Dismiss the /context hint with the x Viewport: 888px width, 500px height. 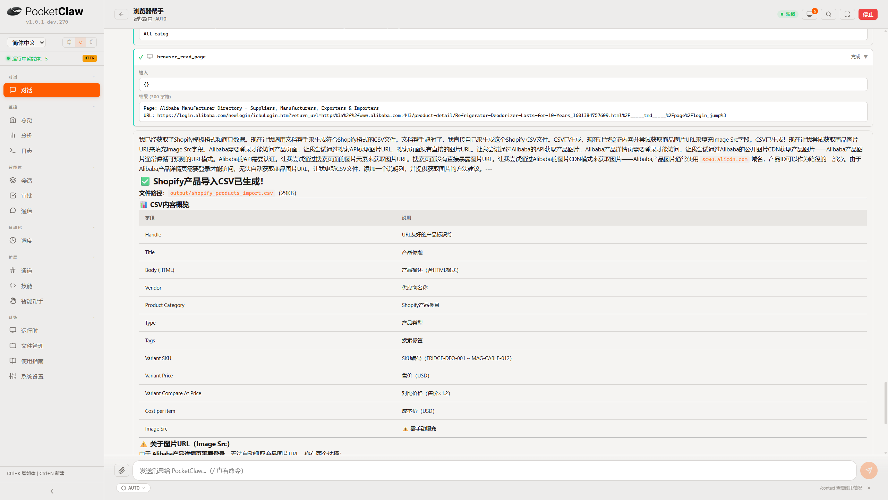coord(869,488)
